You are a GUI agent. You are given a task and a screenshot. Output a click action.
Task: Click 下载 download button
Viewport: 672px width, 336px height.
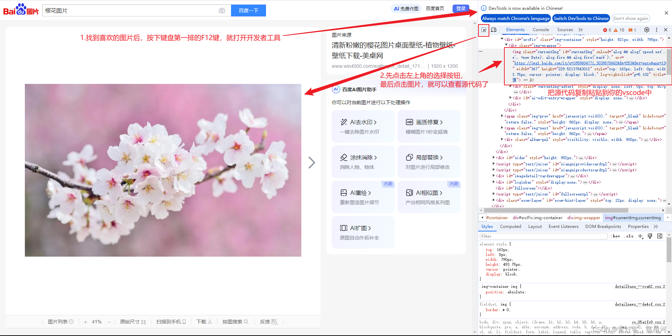tap(204, 322)
